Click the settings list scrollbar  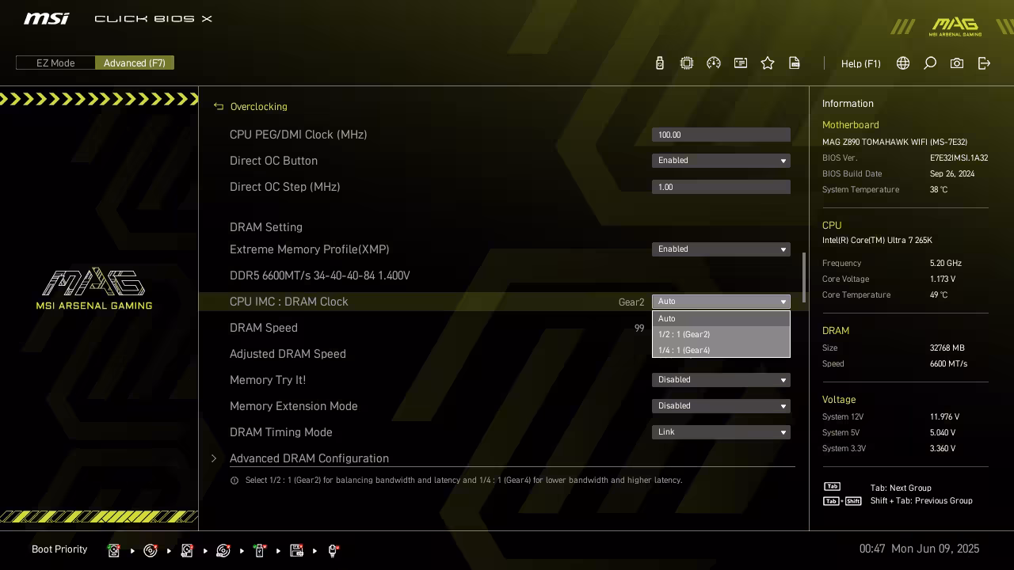pyautogui.click(x=804, y=277)
